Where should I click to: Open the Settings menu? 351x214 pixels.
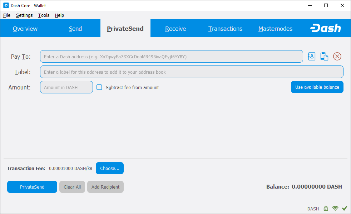24,15
